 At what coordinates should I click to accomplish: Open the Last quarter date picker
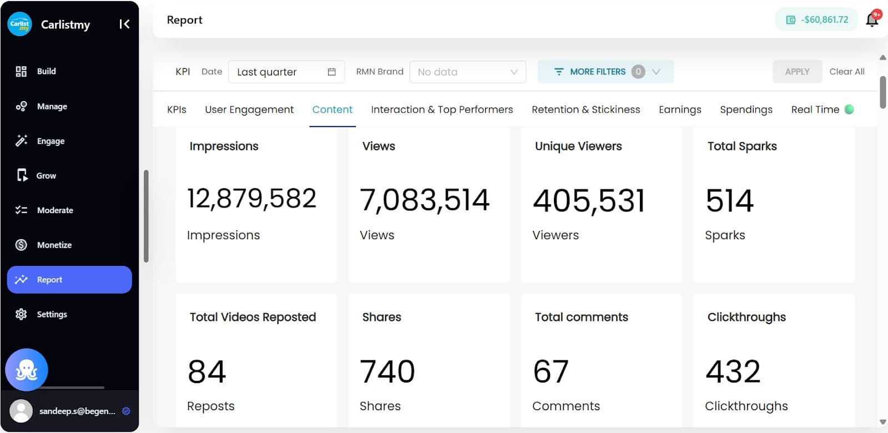[286, 72]
